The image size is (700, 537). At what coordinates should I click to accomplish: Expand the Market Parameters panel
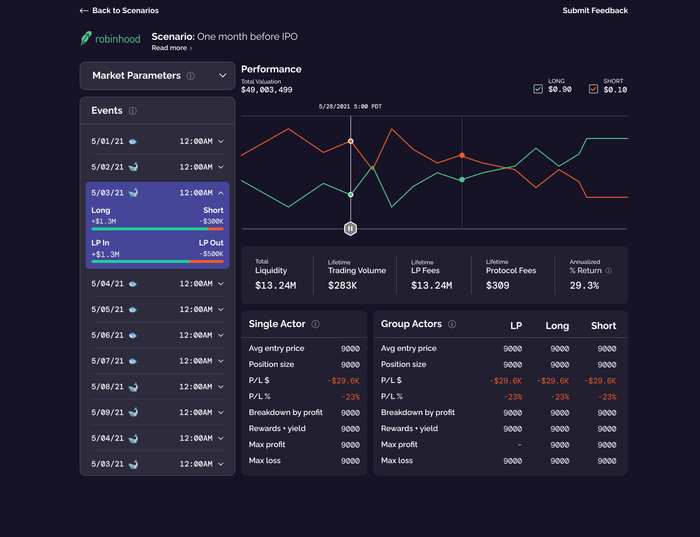[223, 75]
